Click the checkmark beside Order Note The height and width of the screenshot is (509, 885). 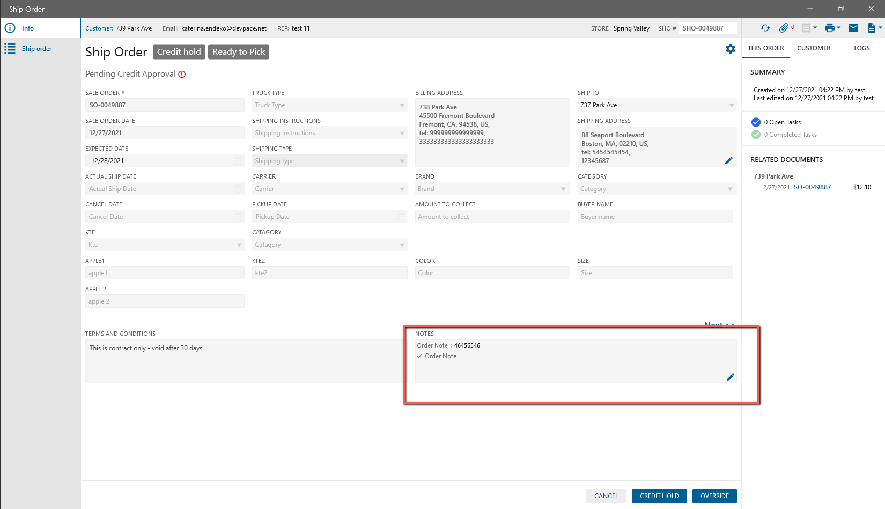point(419,356)
